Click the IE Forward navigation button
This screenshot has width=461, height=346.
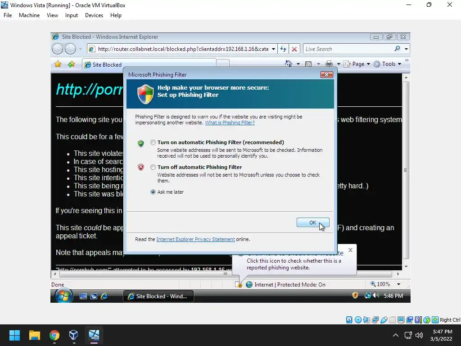[x=70, y=49]
